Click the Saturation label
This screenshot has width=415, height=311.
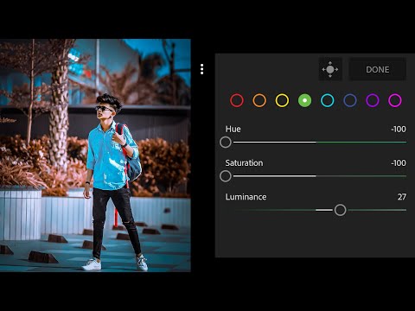pos(244,163)
